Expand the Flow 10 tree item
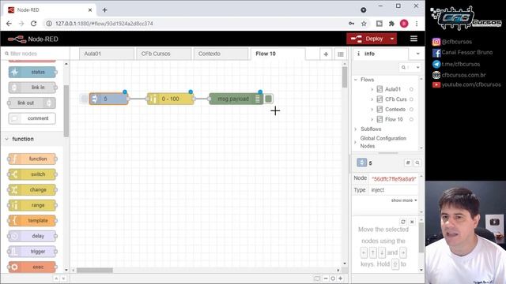The height and width of the screenshot is (284, 506). tap(372, 119)
